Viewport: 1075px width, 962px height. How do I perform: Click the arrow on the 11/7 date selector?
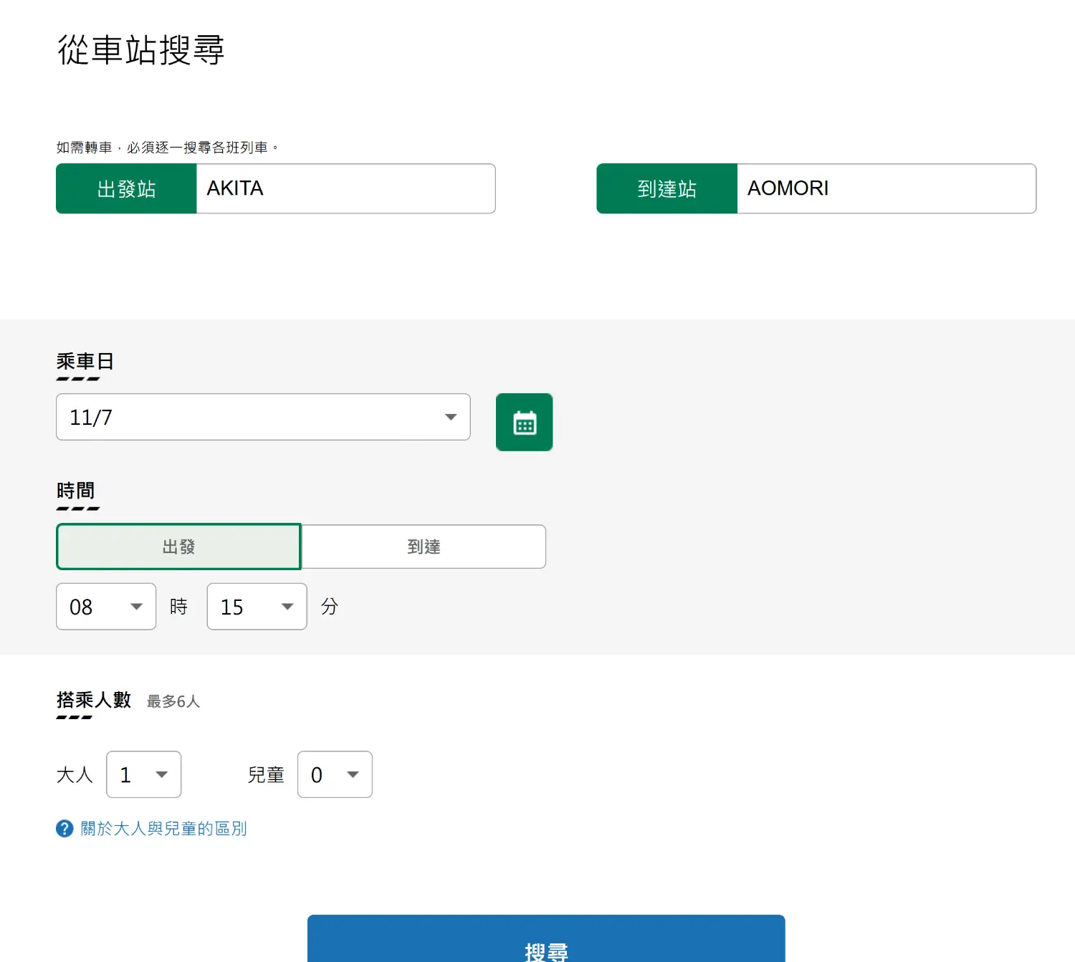pyautogui.click(x=450, y=417)
